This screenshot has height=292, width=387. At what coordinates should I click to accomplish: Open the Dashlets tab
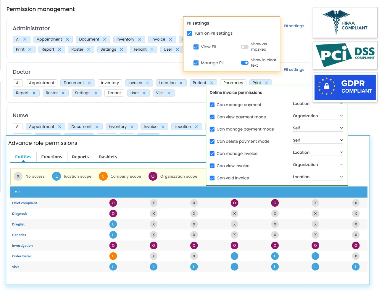coord(108,157)
